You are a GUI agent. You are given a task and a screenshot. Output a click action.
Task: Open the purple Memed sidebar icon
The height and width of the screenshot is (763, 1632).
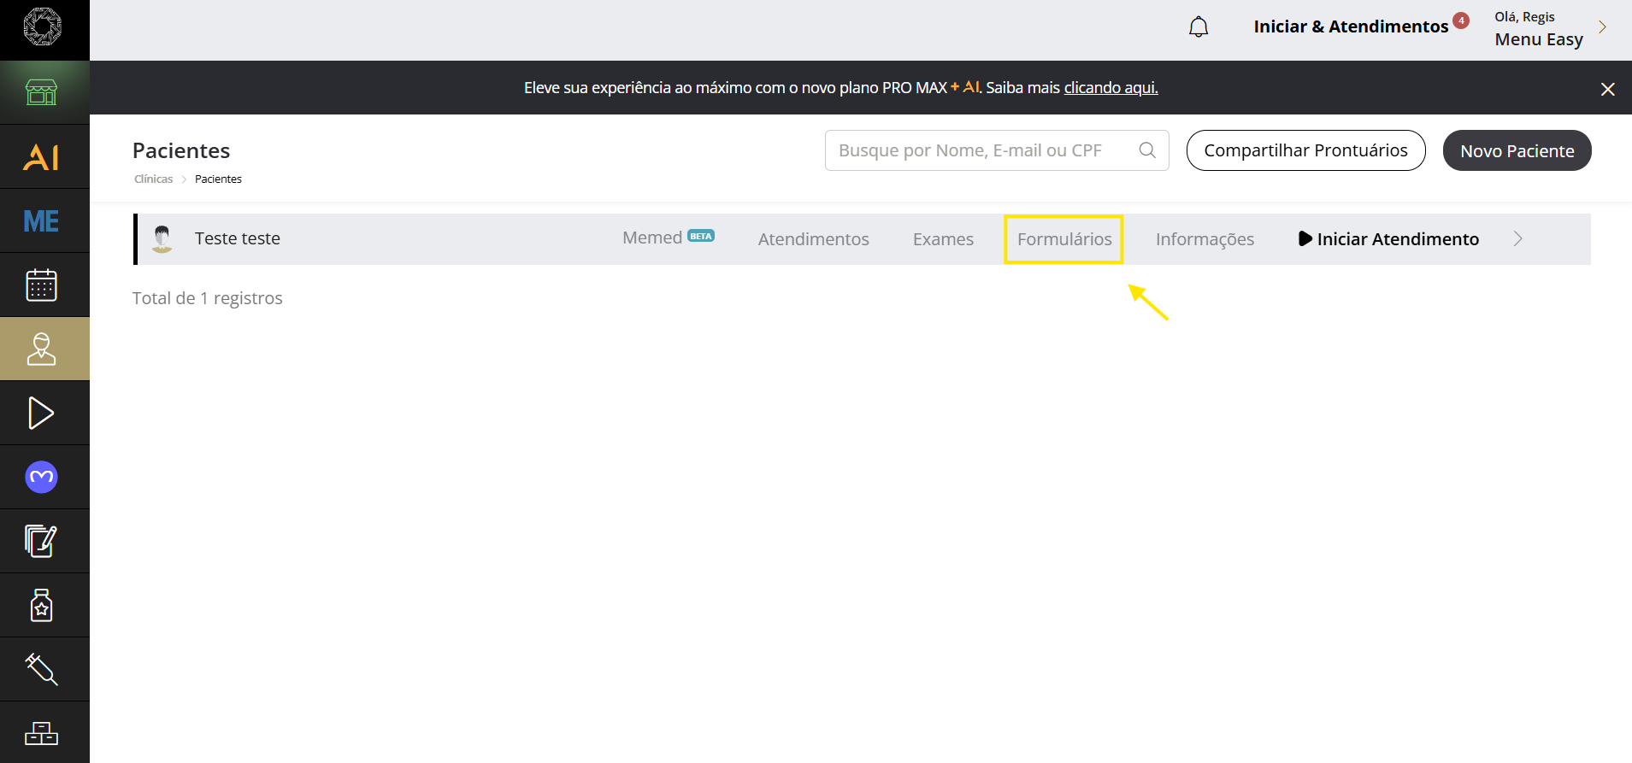click(41, 477)
